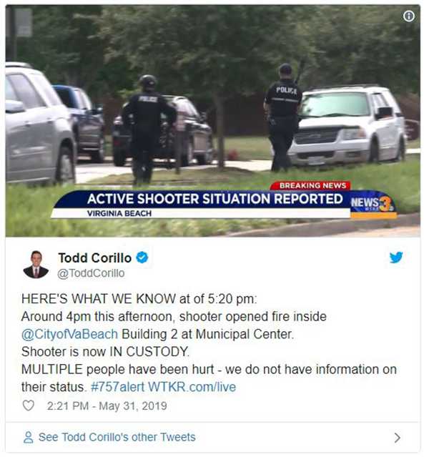This screenshot has height=457, width=429.
Task: Open Todd Corillo's profile picture
Action: coord(36,265)
